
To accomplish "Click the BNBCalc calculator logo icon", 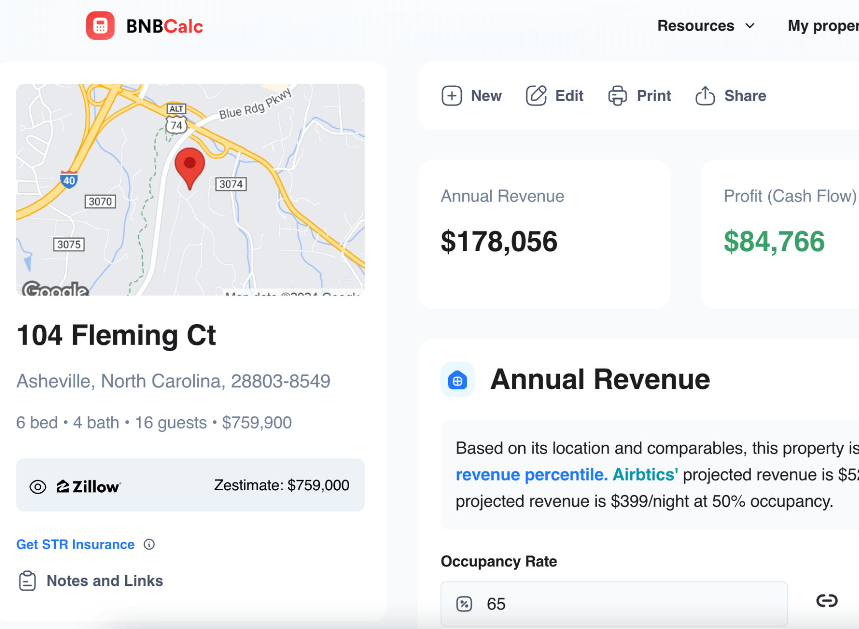I will [x=100, y=25].
